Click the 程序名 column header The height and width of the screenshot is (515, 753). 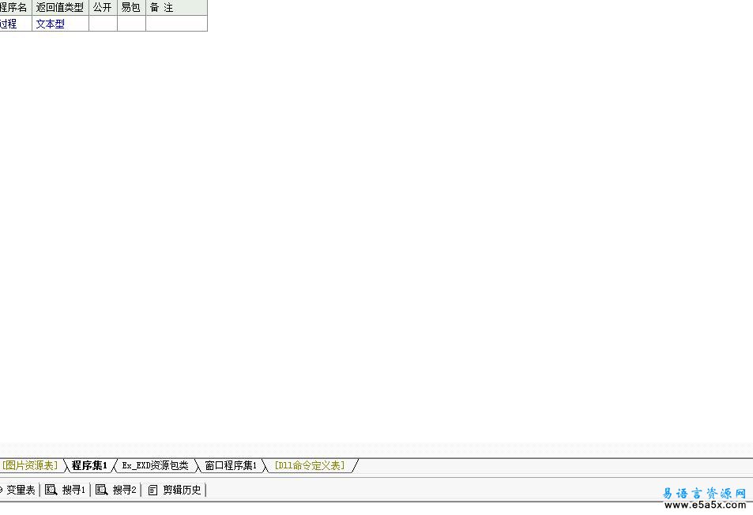[x=15, y=8]
